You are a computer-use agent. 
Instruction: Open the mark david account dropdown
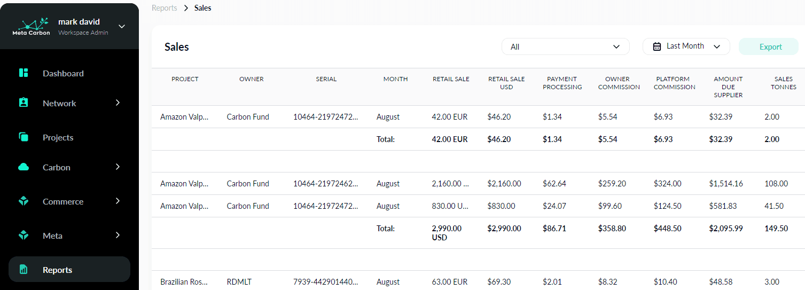pos(122,26)
